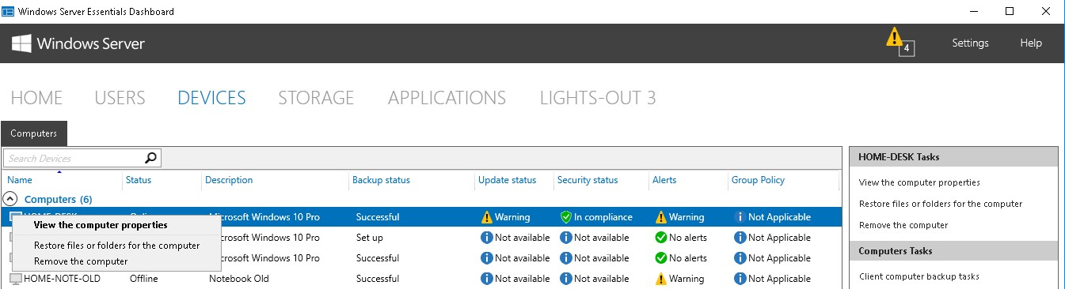1065x289 pixels.
Task: Choose View the computer properties in context menu
Action: (x=101, y=225)
